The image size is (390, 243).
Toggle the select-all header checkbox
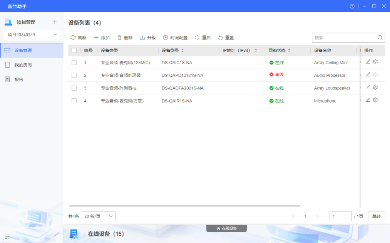pos(74,50)
